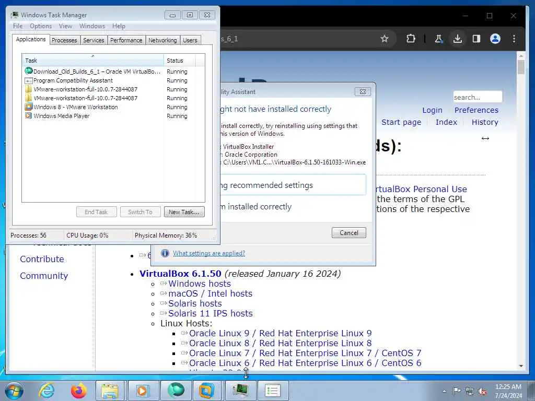Viewport: 535px width, 401px height.
Task: Open Windows Media Player taskbar icon
Action: point(142,391)
